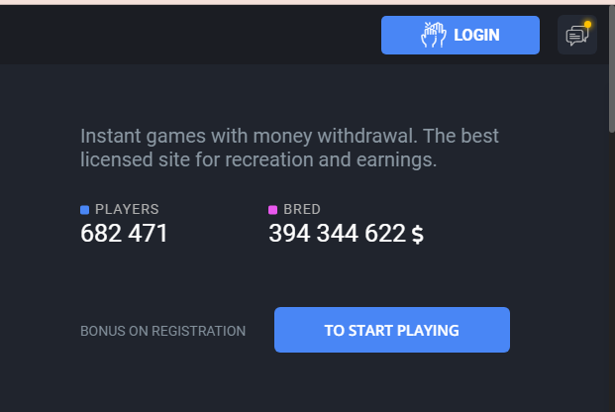Click the player count 682 471

124,233
